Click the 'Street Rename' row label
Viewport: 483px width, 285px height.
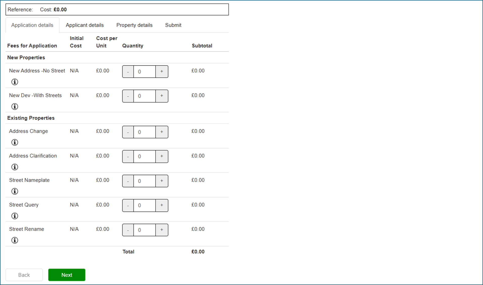[x=26, y=229]
